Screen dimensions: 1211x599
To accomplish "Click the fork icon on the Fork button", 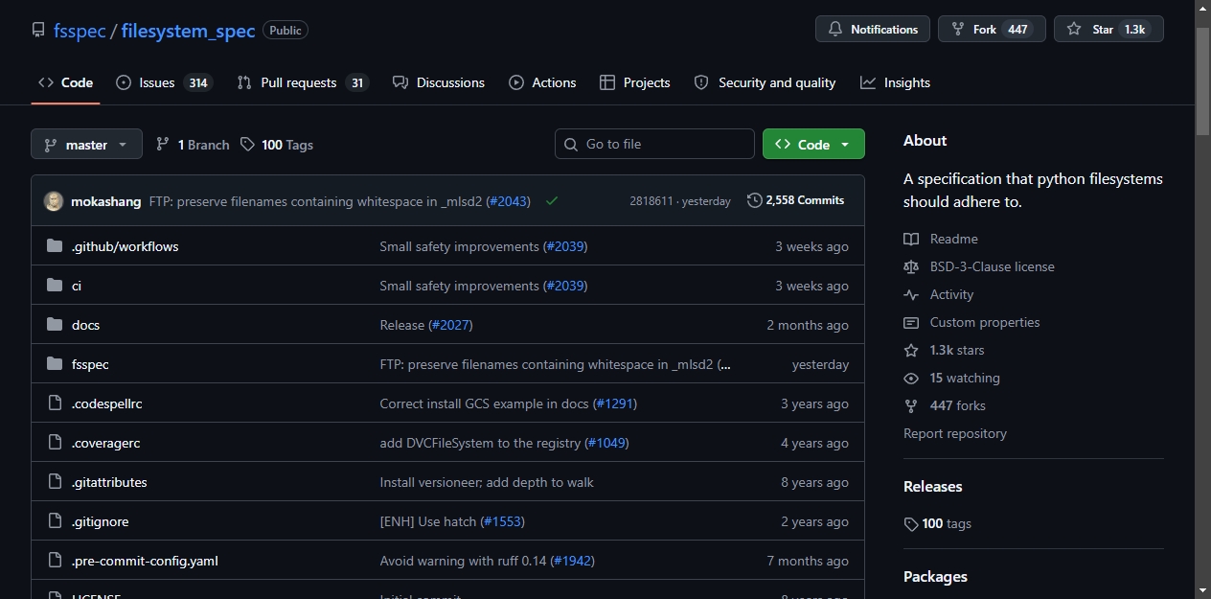I will pyautogui.click(x=958, y=30).
